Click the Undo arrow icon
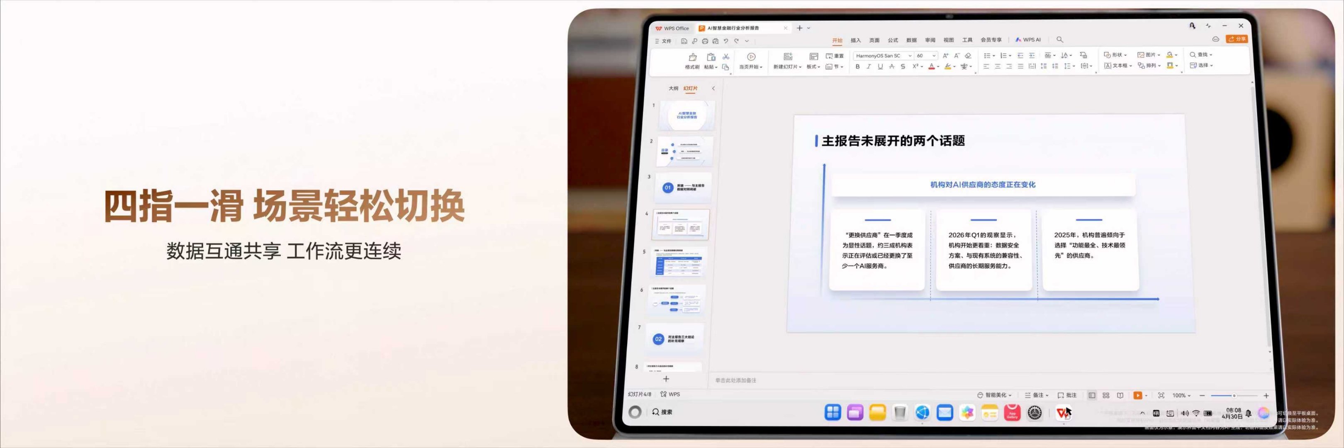 coord(726,41)
